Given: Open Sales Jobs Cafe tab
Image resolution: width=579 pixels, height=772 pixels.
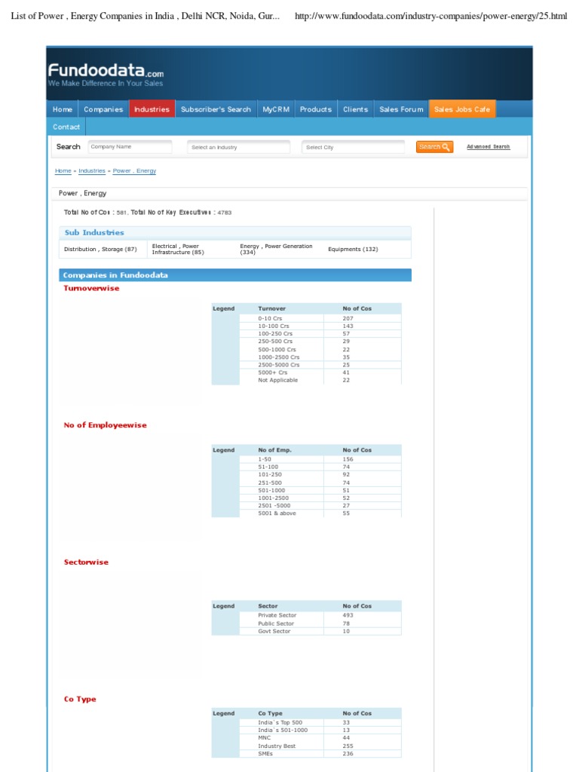Looking at the screenshot, I should pos(462,109).
